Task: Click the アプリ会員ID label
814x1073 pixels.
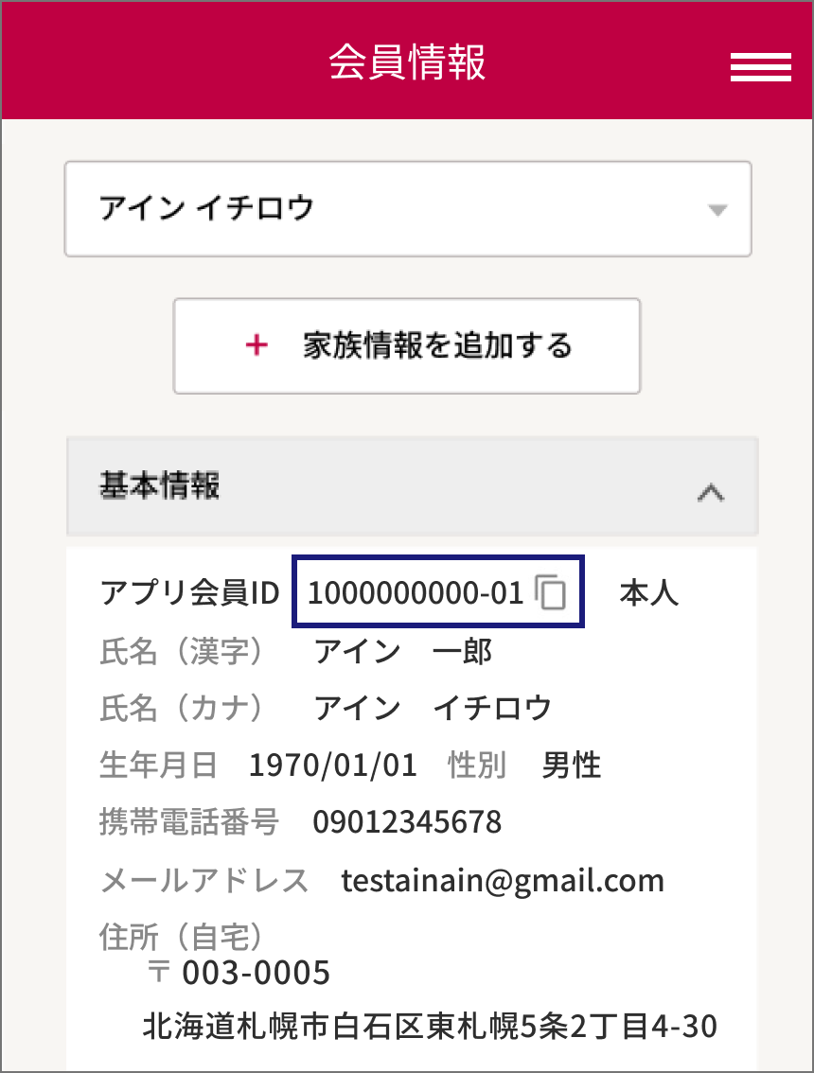Action: 189,592
